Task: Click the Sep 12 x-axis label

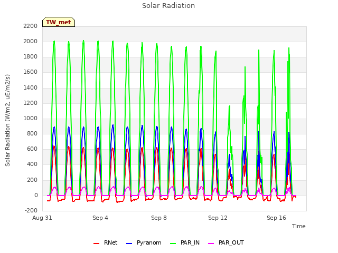Action: (x=218, y=218)
